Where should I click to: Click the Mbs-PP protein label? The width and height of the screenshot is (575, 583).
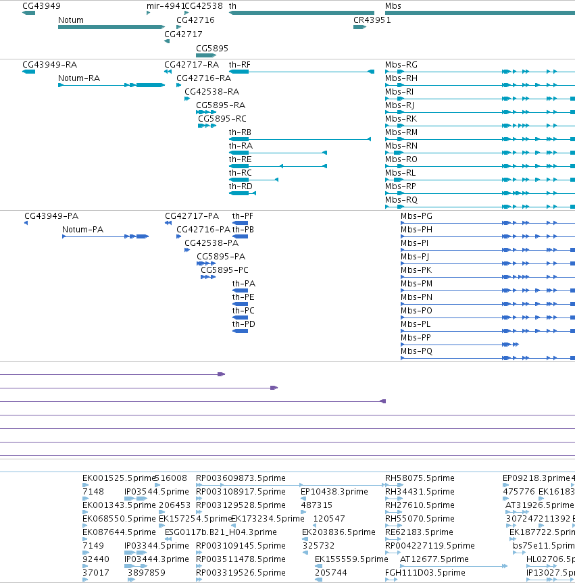pyautogui.click(x=416, y=338)
